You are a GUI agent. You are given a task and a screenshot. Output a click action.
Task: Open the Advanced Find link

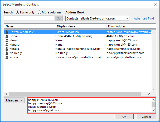click(144, 18)
